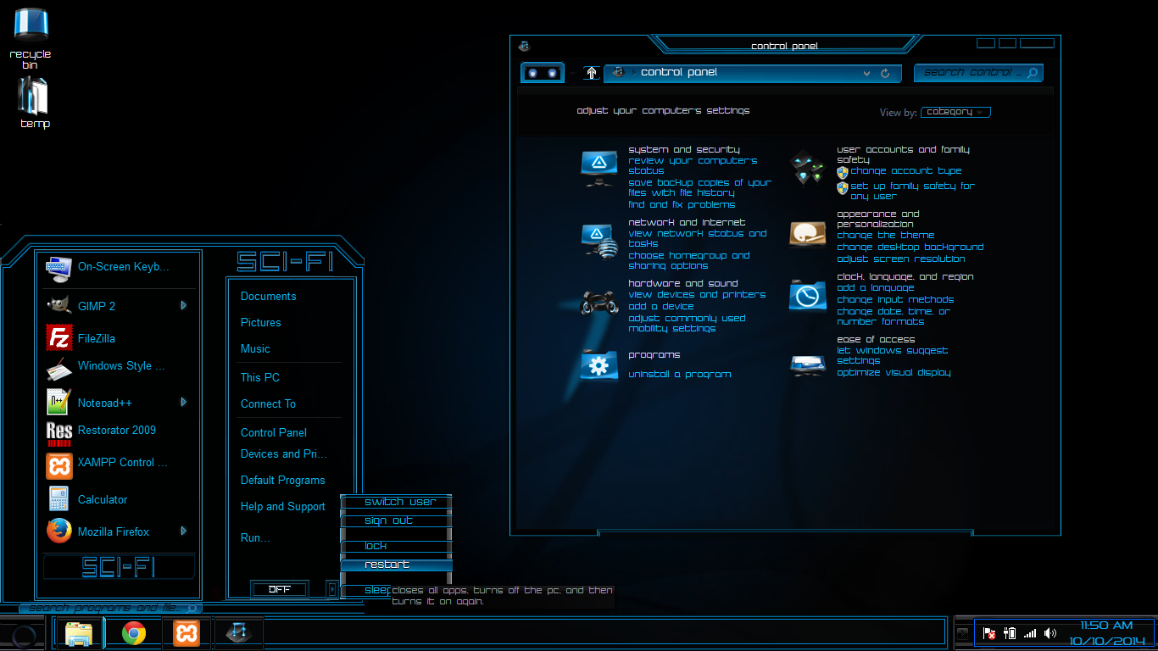Open This PC from start menu
The width and height of the screenshot is (1158, 651).
coord(260,378)
